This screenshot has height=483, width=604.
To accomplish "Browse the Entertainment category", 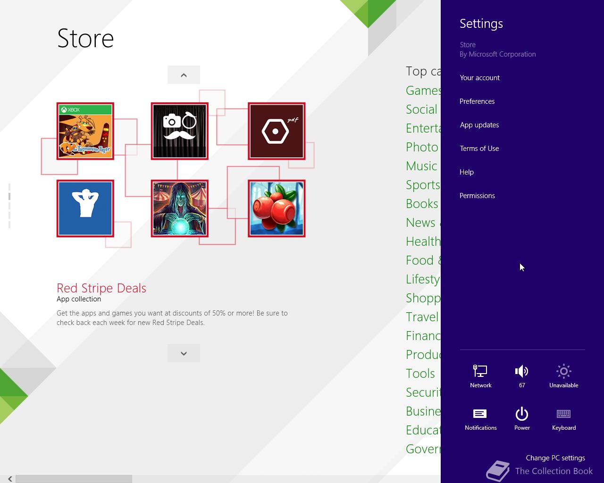I will point(423,128).
